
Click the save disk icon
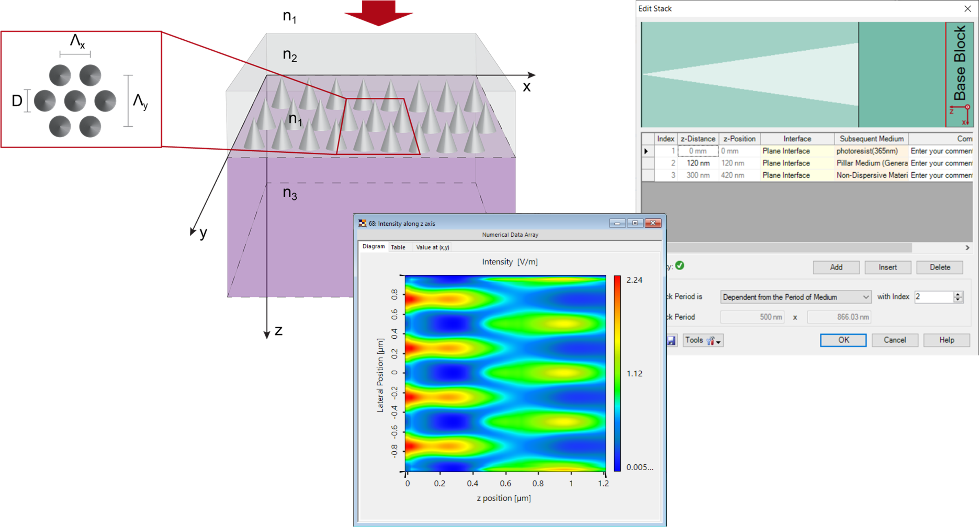tap(672, 340)
